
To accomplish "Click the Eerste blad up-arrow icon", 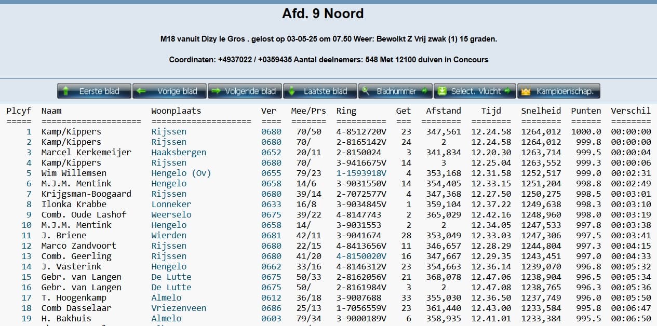I will [66, 91].
